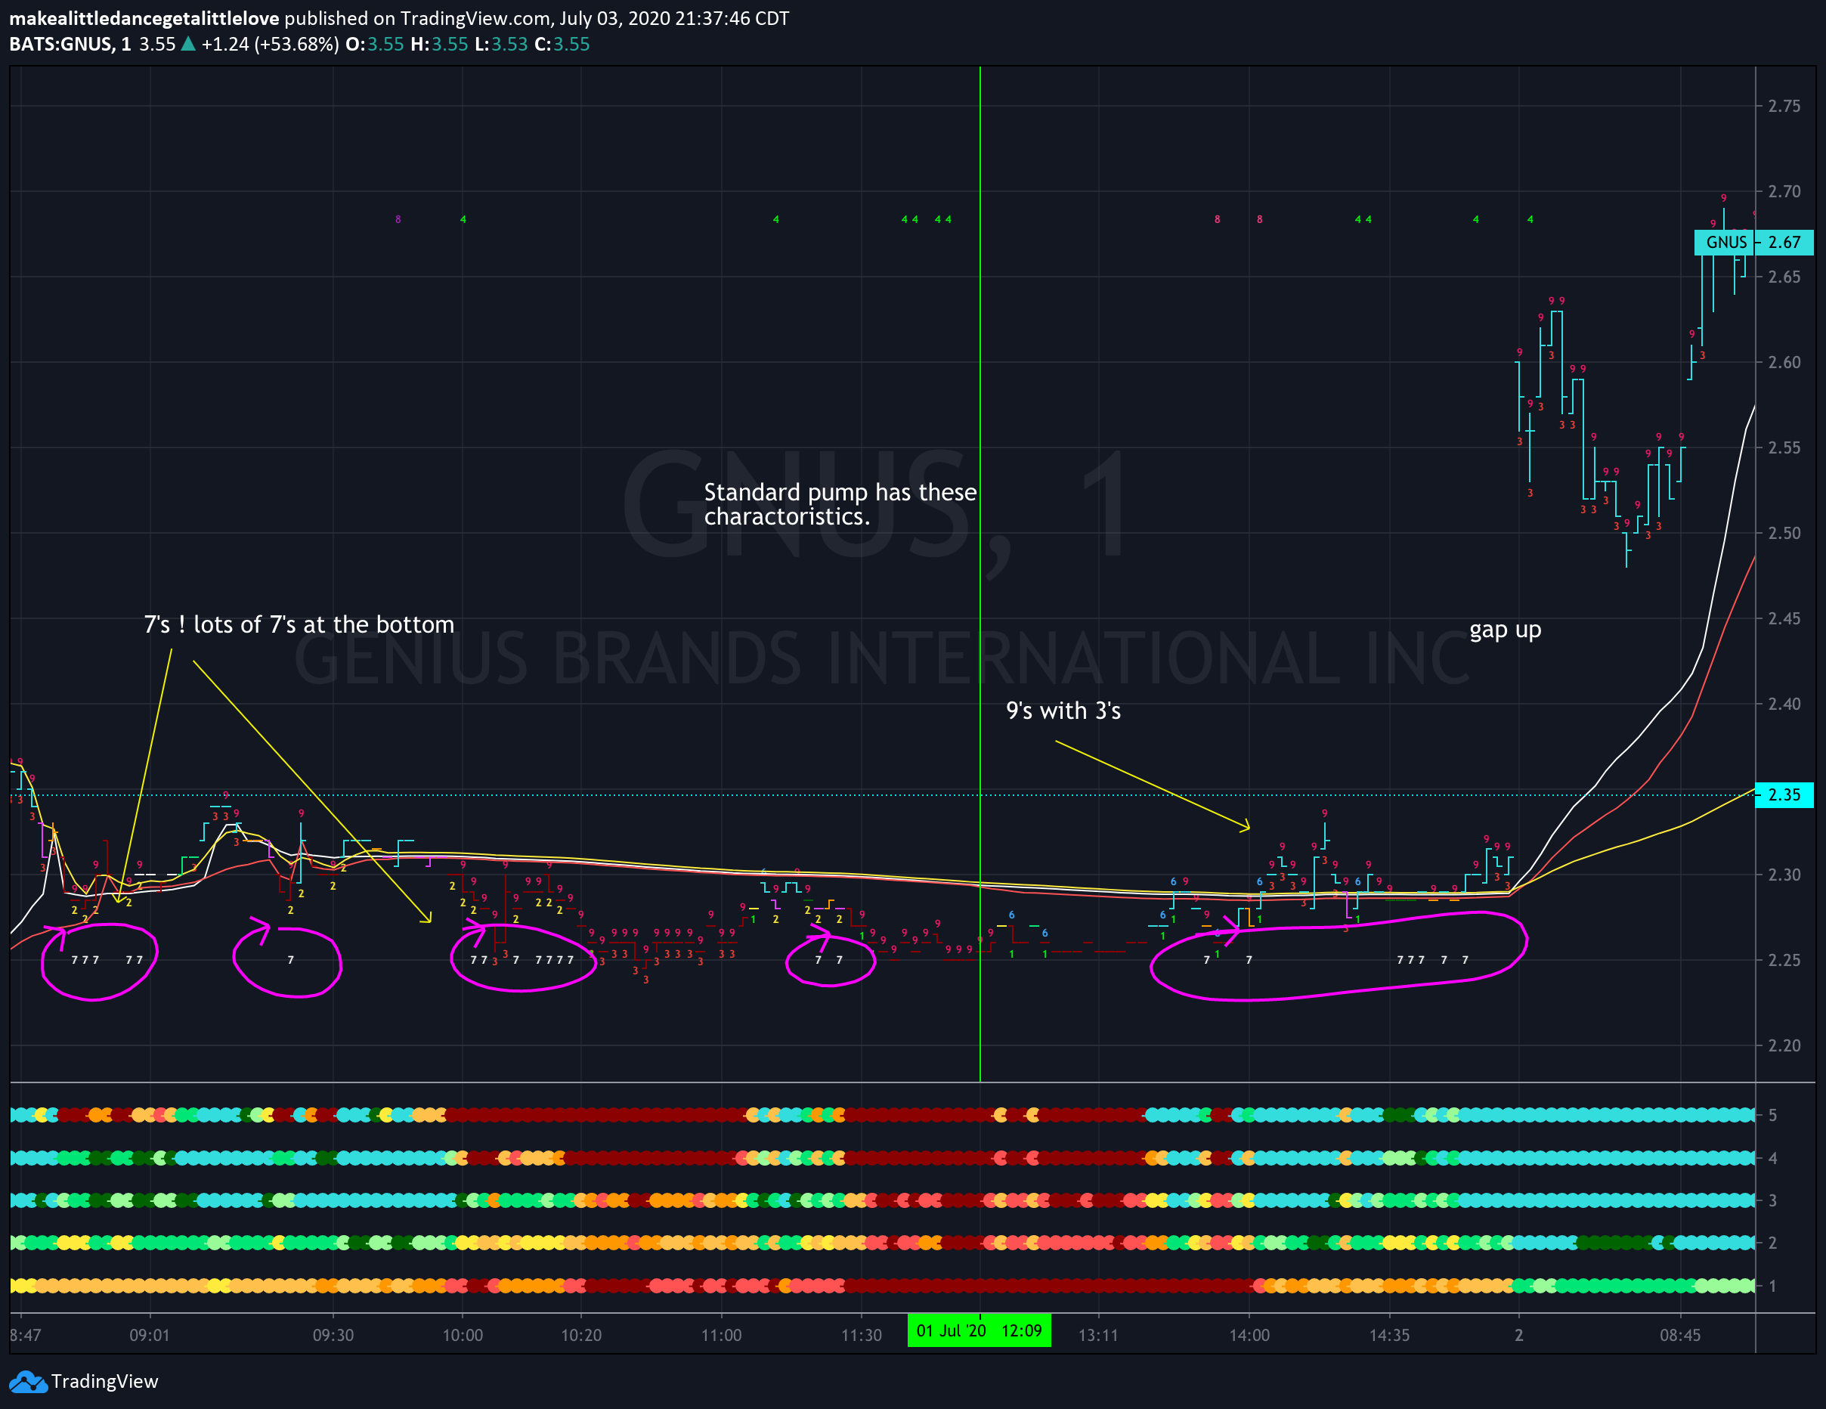Click the 10:20 time axis label

click(581, 1336)
